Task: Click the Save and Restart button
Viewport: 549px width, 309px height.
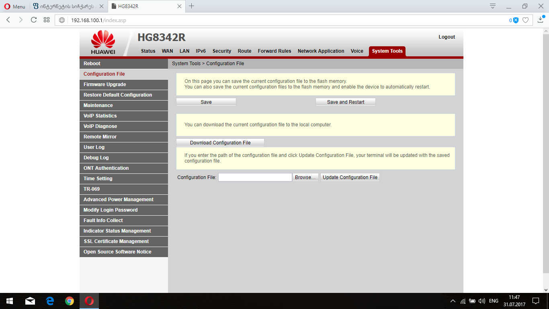Action: 346,102
